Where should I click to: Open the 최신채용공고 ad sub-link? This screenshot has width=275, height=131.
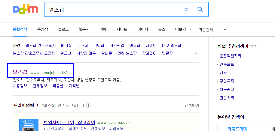[54, 129]
